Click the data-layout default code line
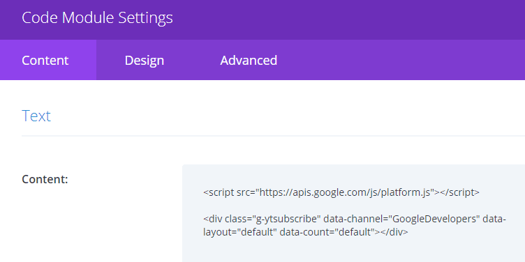This screenshot has height=262, width=525. click(x=306, y=232)
